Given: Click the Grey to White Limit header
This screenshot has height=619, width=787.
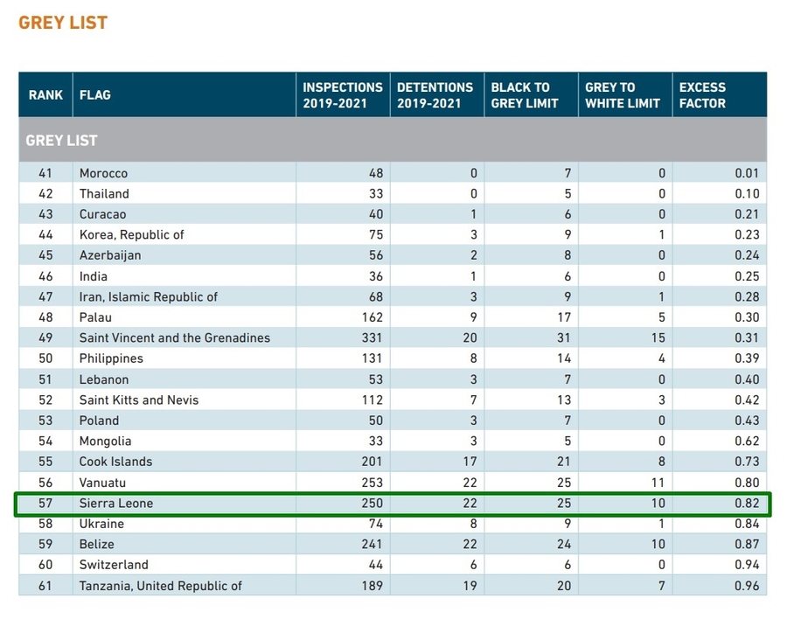Looking at the screenshot, I should [622, 95].
